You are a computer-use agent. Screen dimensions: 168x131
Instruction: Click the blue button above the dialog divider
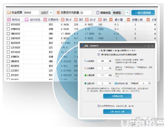pyautogui.click(x=117, y=96)
